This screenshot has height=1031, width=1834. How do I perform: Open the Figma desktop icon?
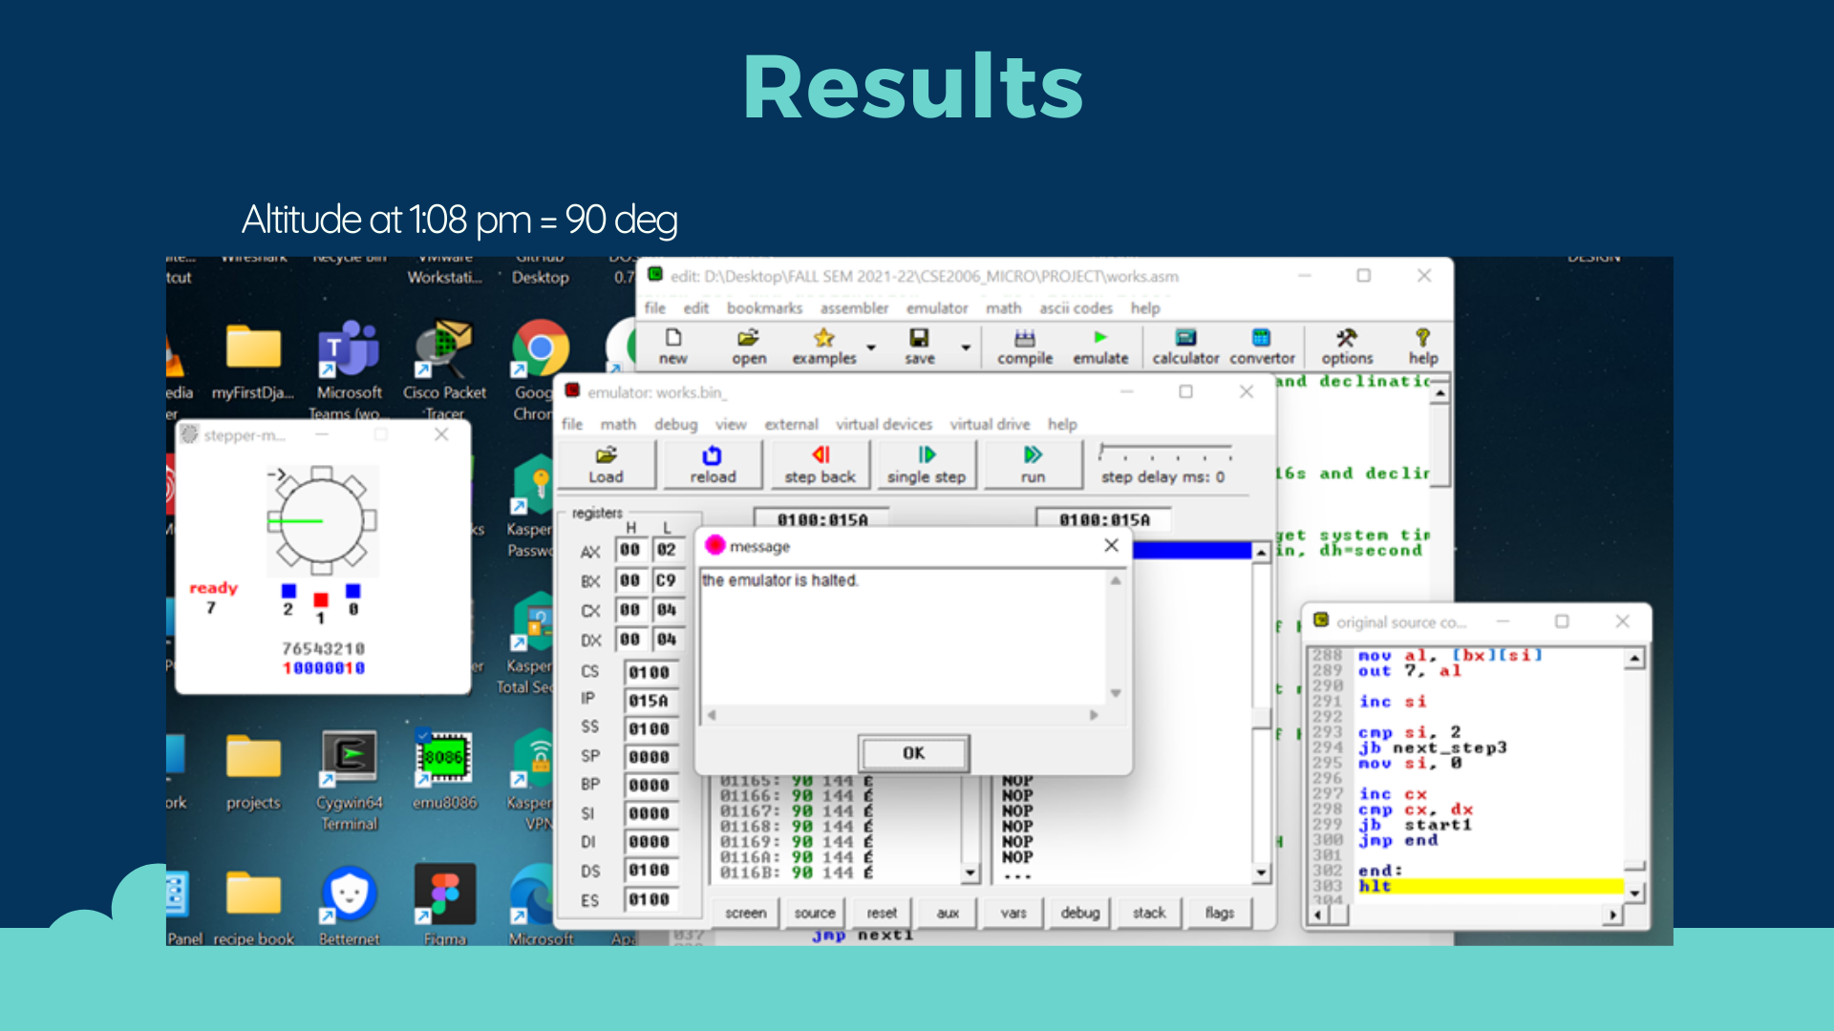click(x=444, y=905)
